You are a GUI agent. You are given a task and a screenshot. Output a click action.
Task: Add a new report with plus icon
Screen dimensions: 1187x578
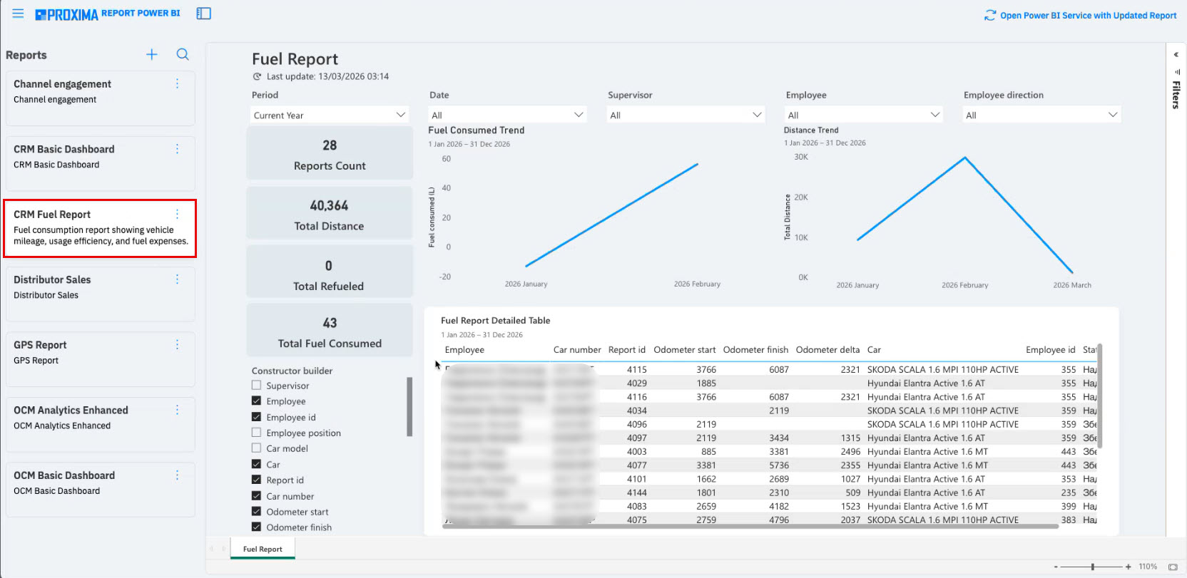tap(152, 55)
